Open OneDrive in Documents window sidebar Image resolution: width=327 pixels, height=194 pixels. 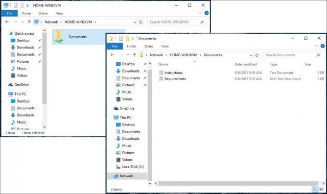pos(127,108)
